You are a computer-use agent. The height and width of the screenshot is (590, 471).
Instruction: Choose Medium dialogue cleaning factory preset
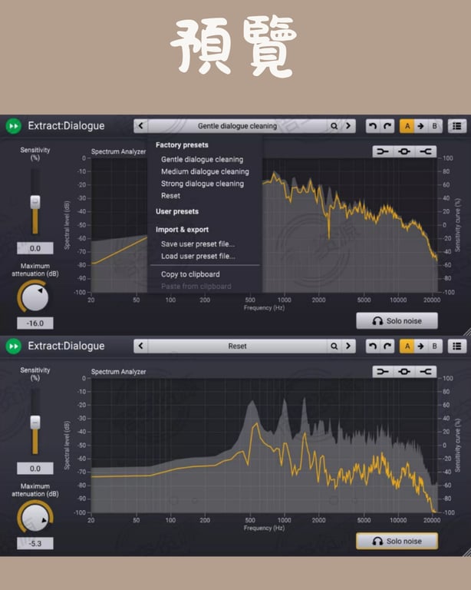pyautogui.click(x=205, y=171)
